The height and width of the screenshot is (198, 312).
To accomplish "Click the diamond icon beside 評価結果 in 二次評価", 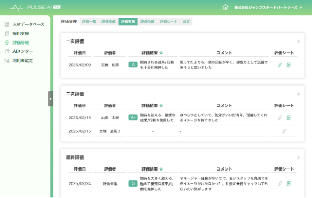I will tap(161, 106).
